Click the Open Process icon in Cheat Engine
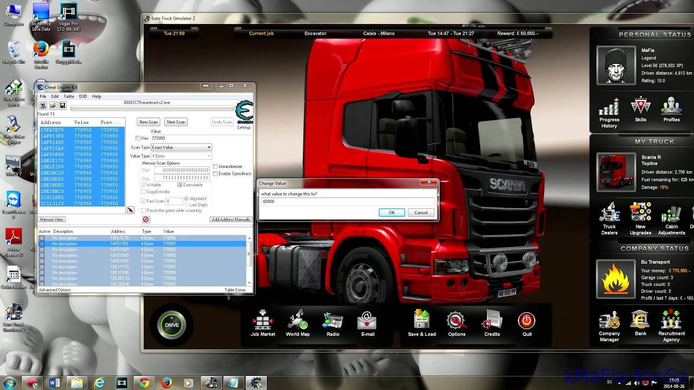 43,105
